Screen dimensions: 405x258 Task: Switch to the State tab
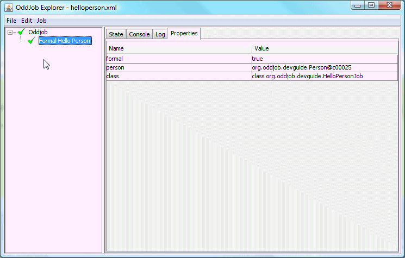point(116,34)
